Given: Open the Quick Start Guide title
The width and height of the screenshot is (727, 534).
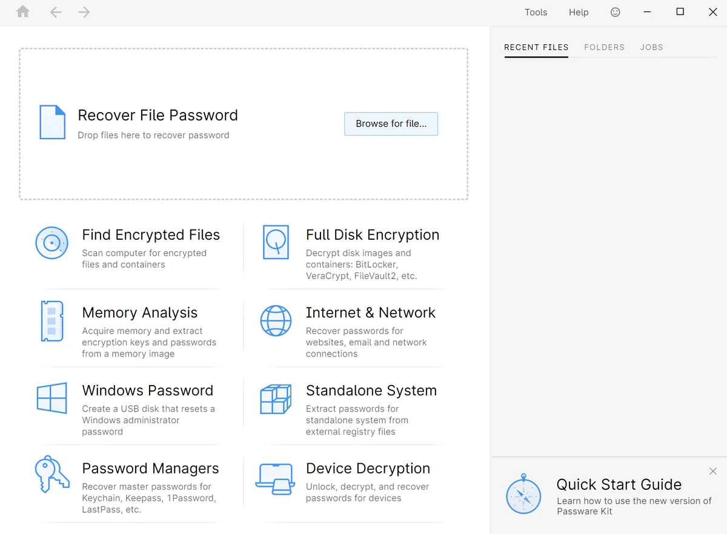Looking at the screenshot, I should click(619, 484).
